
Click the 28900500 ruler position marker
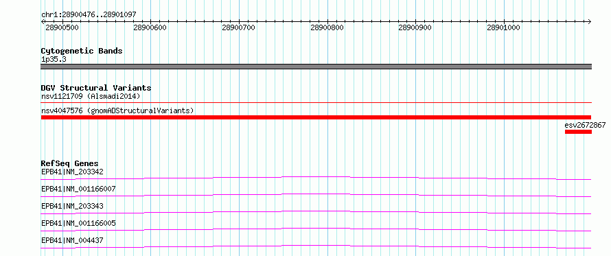pos(62,27)
